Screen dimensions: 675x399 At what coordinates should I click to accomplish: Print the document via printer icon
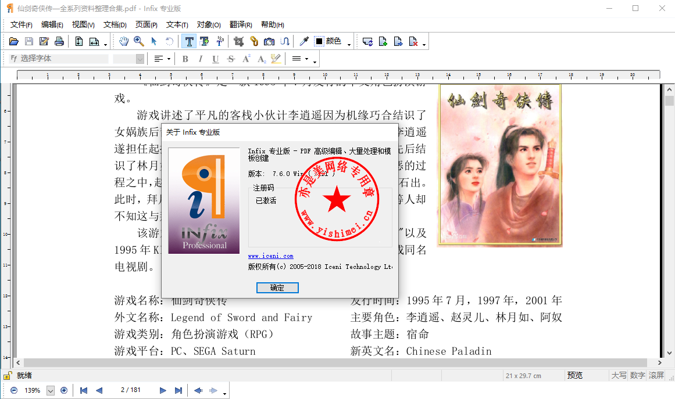pos(59,41)
